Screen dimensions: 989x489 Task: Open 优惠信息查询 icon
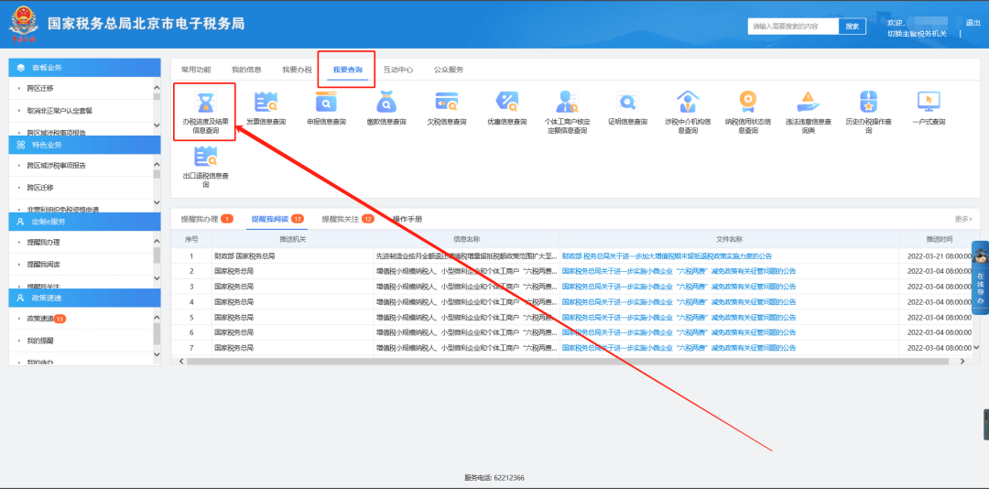tap(506, 102)
